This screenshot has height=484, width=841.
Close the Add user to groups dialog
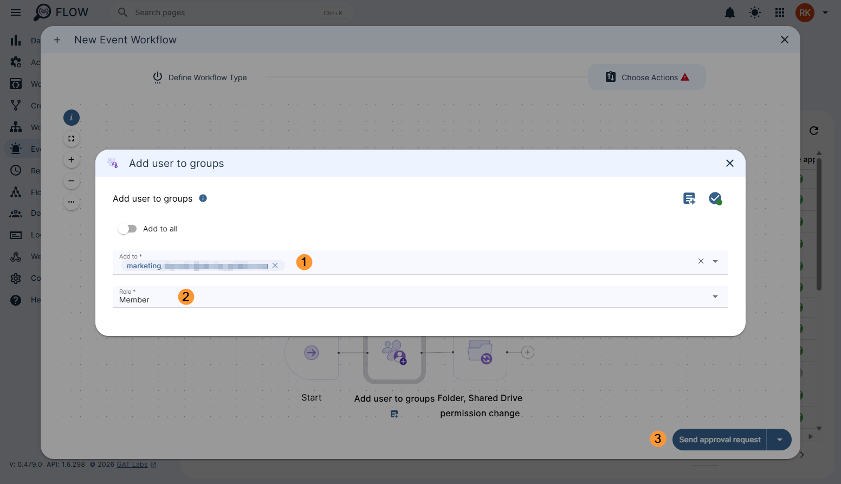click(730, 163)
